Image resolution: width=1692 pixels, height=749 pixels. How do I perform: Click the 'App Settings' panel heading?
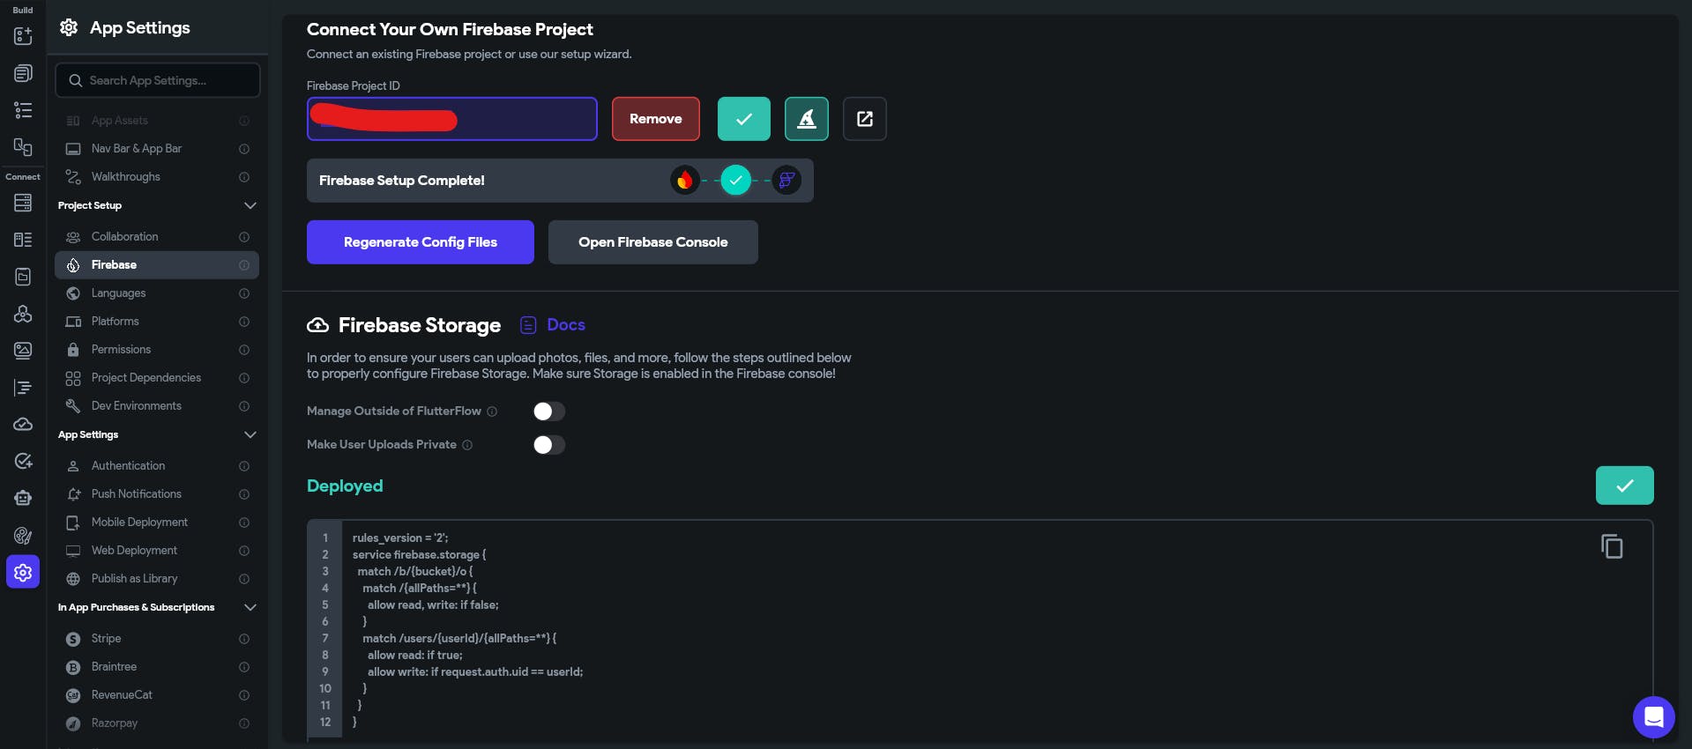click(140, 28)
